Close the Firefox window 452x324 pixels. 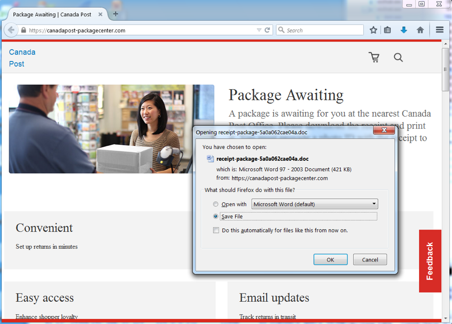[x=439, y=4]
